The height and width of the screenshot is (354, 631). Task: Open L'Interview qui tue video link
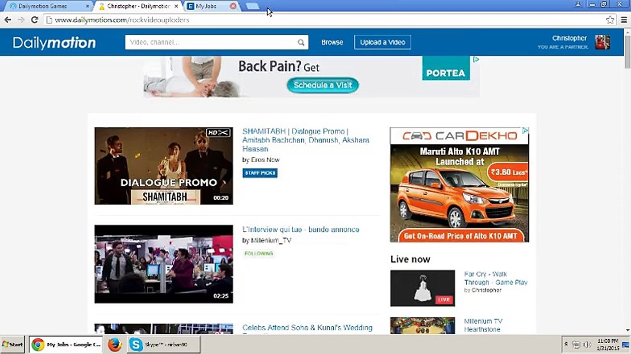[301, 230]
